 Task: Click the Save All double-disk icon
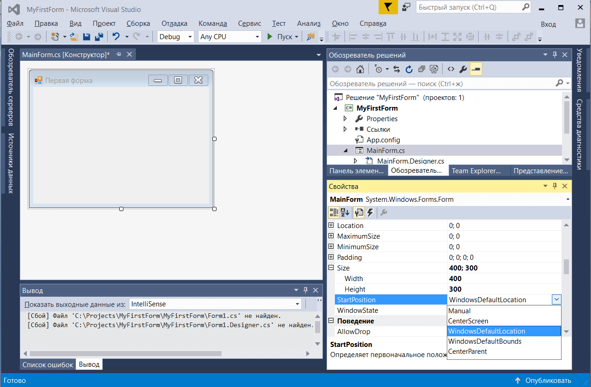99,37
